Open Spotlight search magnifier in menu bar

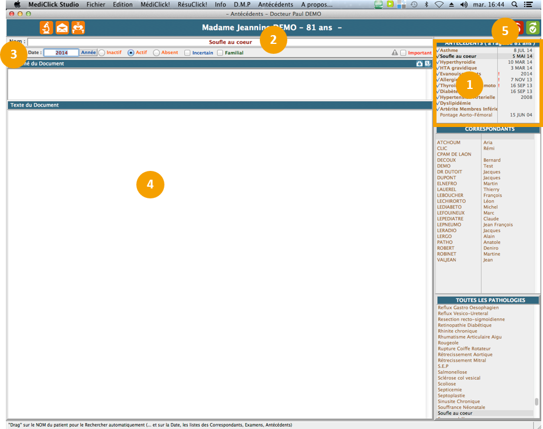[x=514, y=5]
